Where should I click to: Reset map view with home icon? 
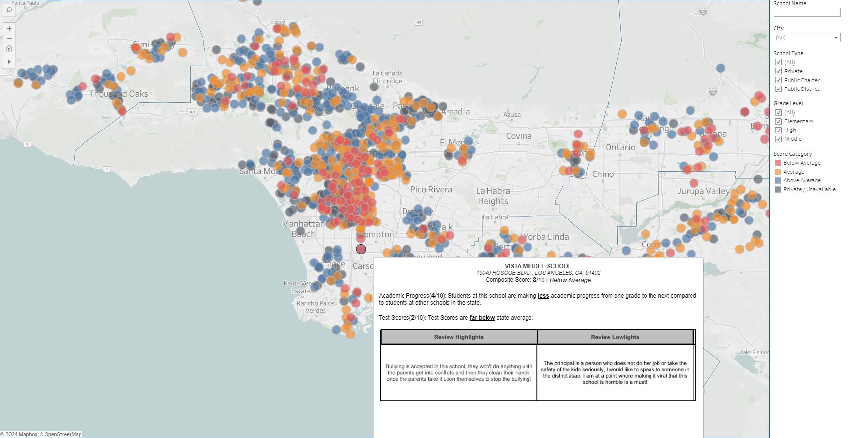tap(9, 48)
